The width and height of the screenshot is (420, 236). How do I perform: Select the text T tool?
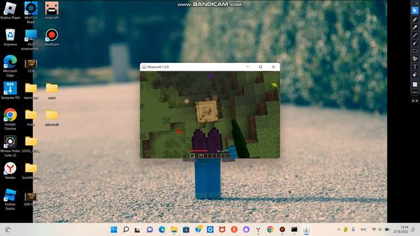pos(415,67)
